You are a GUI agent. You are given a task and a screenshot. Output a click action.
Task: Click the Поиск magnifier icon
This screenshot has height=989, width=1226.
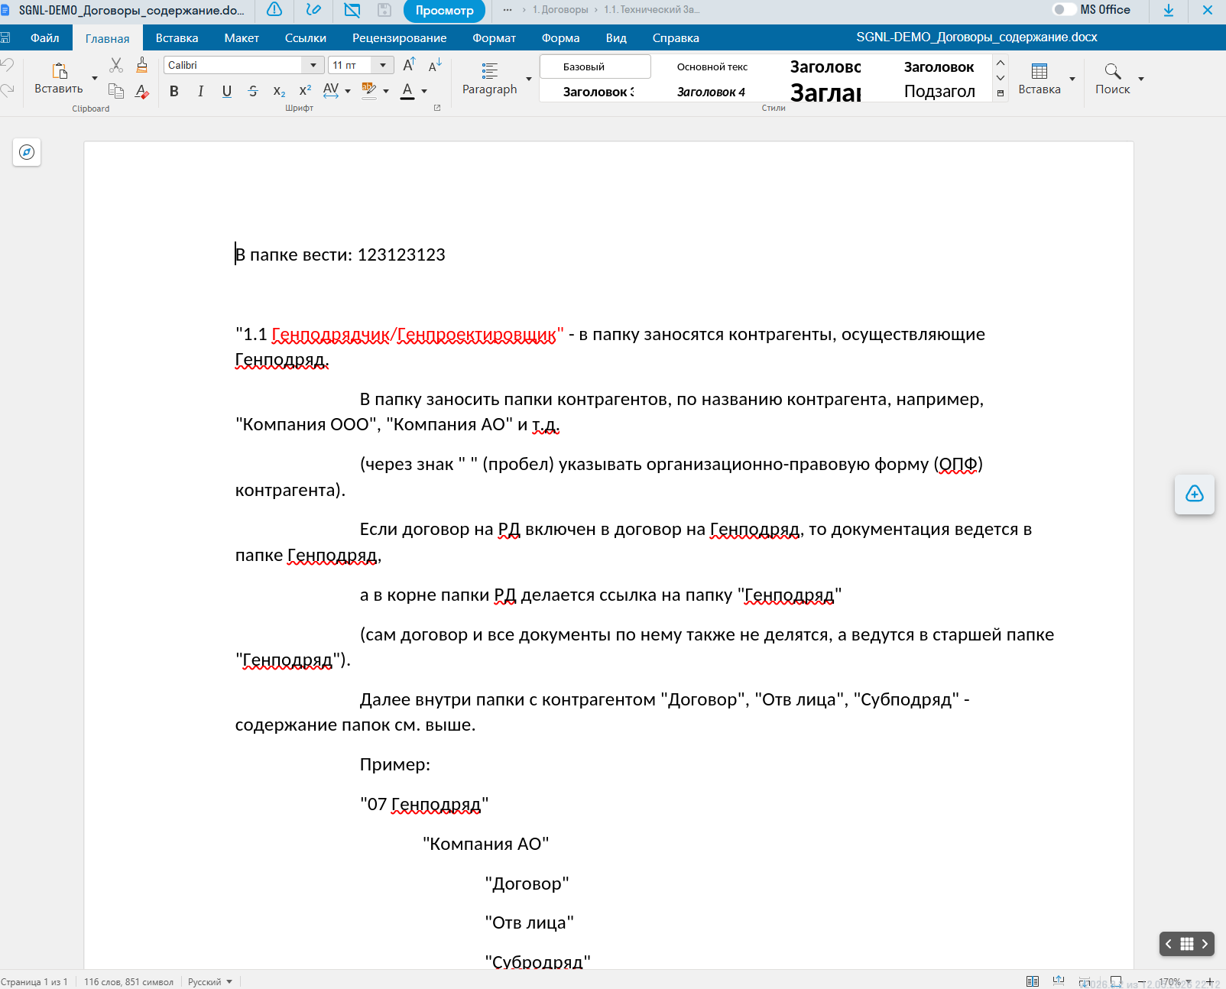tap(1113, 71)
